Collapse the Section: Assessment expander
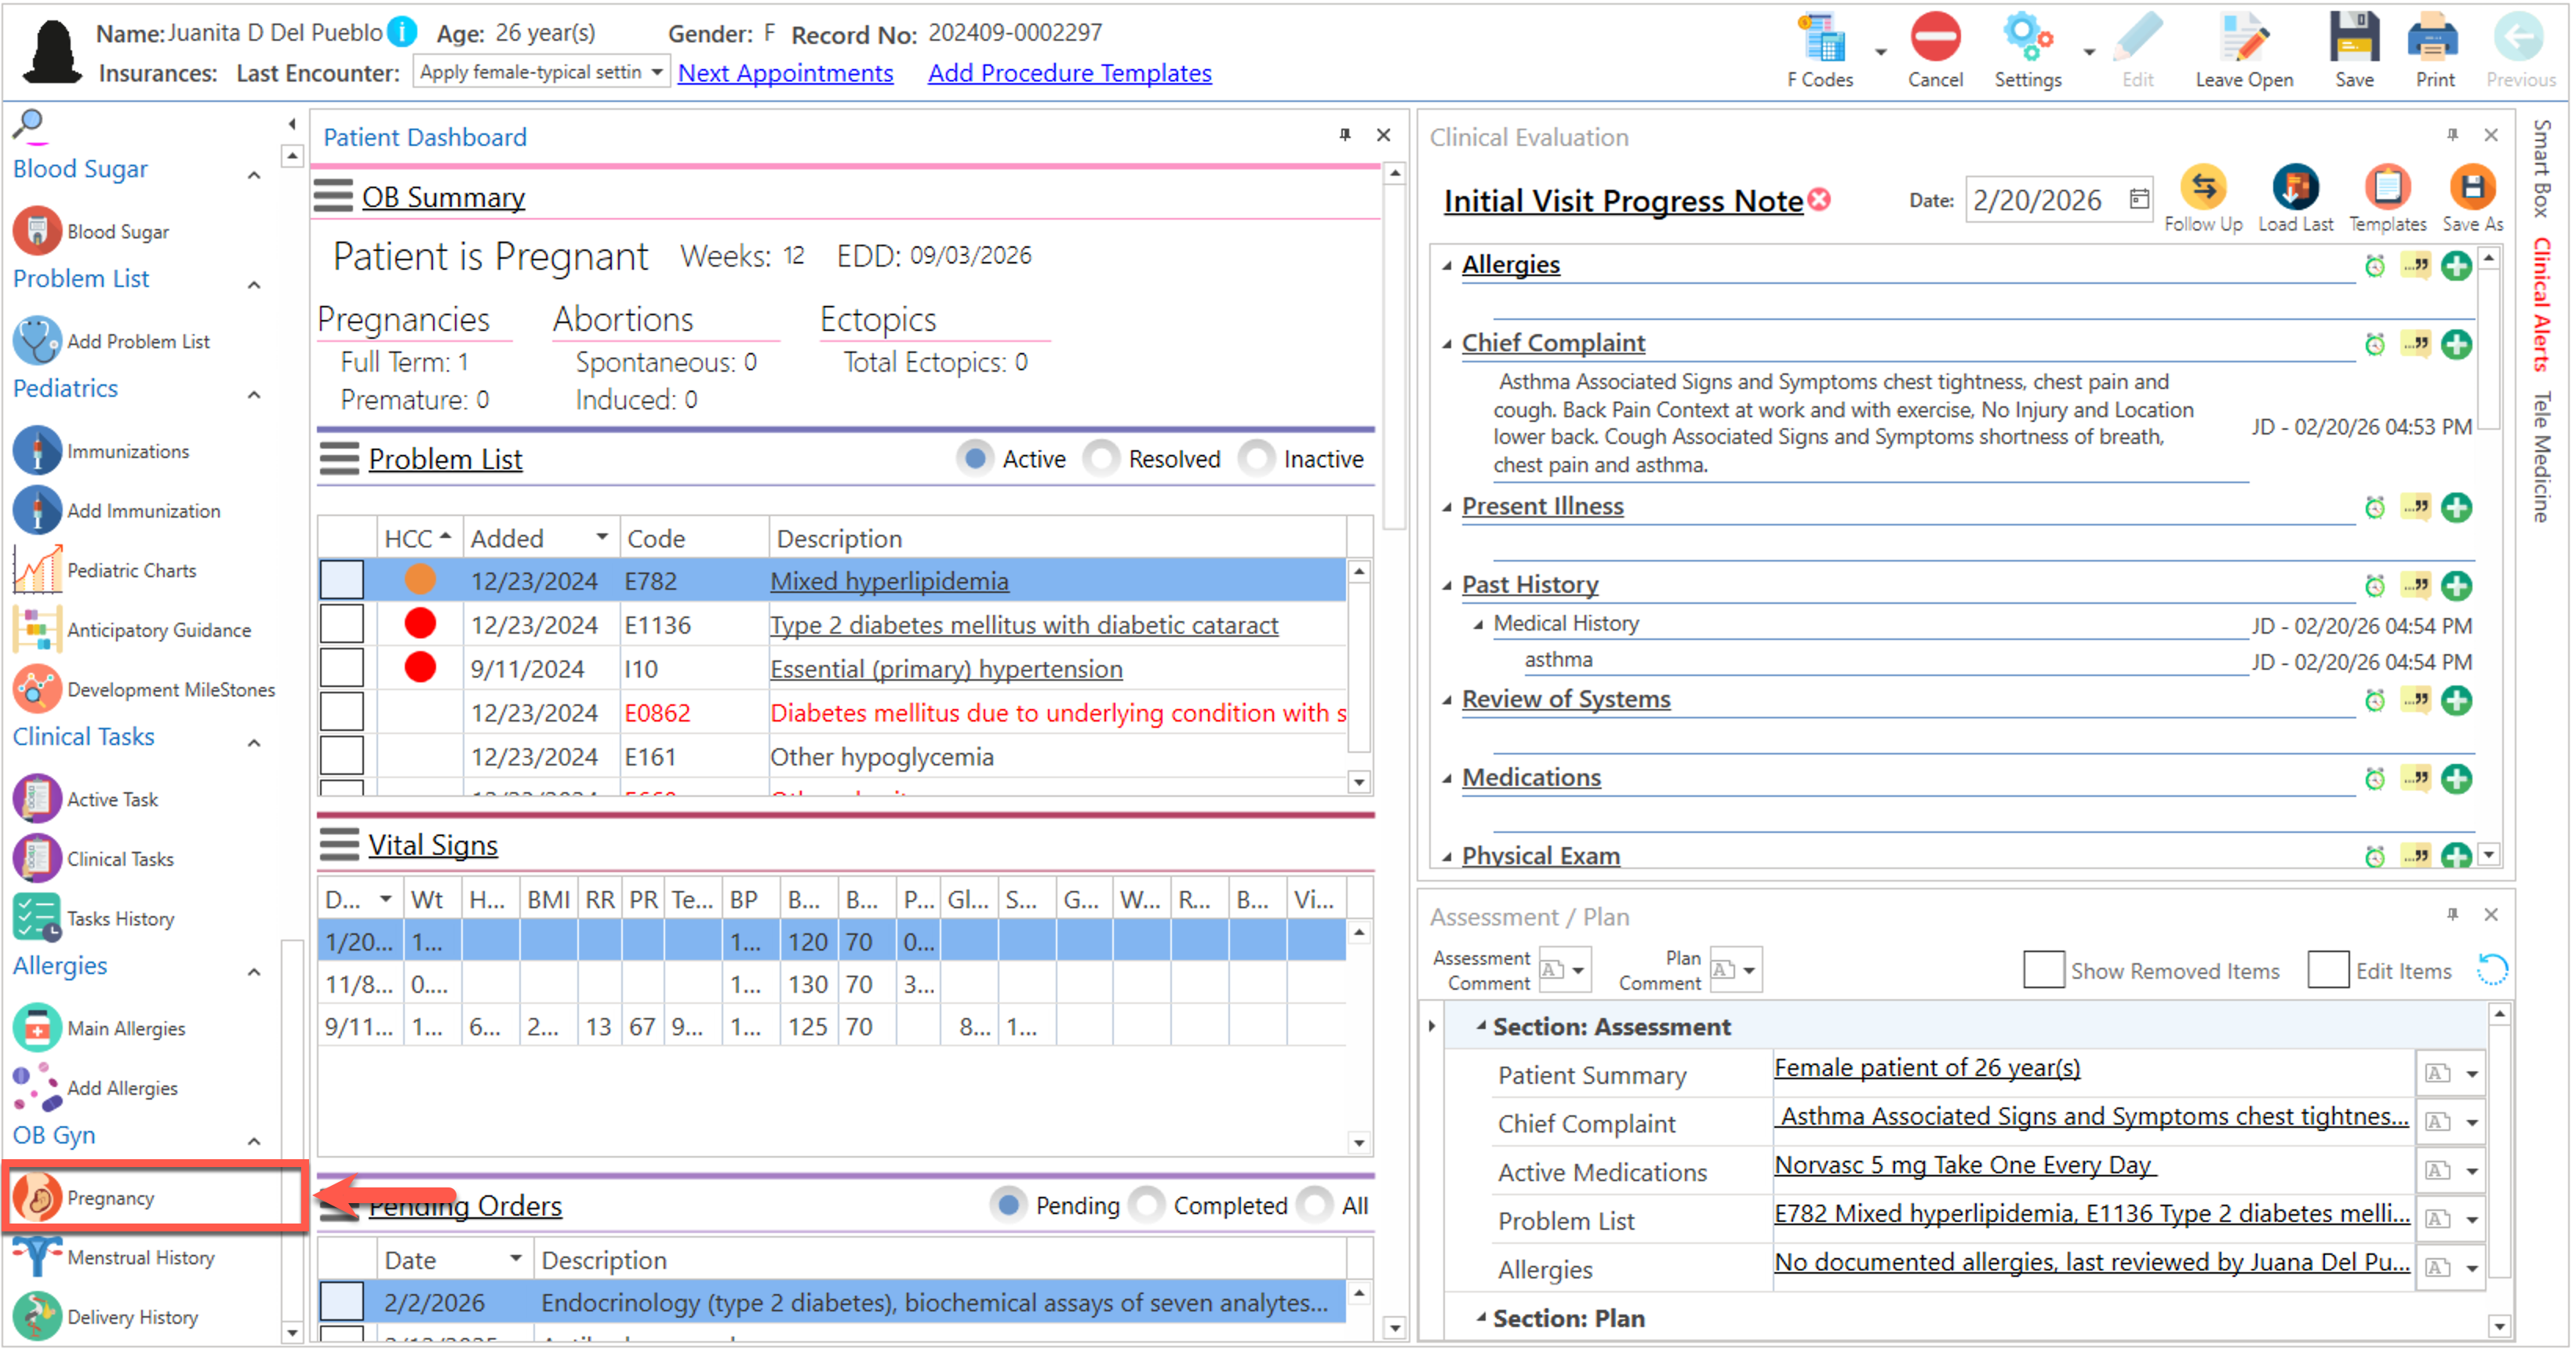 click(1481, 1026)
